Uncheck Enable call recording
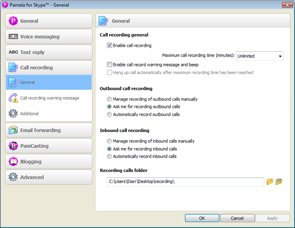This screenshot has width=295, height=228. click(x=109, y=45)
